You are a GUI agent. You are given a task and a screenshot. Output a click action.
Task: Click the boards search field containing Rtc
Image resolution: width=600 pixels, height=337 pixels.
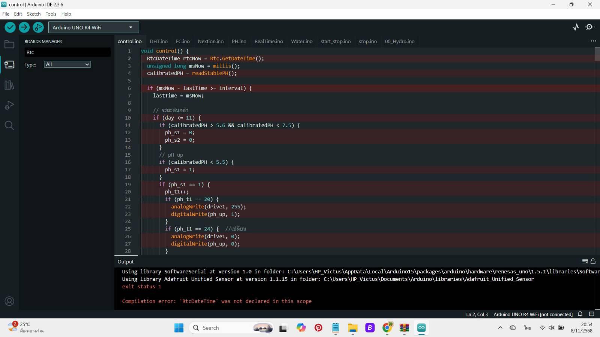click(x=67, y=52)
